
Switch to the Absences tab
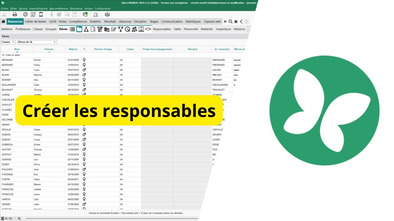(125, 21)
